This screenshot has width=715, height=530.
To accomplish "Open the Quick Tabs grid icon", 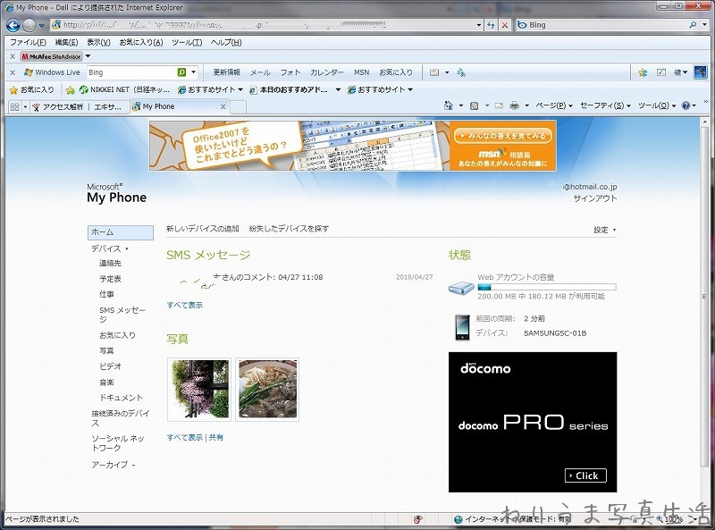I will click(14, 106).
